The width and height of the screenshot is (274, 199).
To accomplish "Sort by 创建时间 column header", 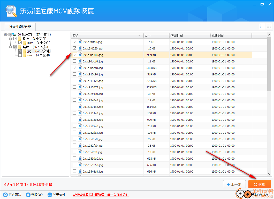I will 190,35.
